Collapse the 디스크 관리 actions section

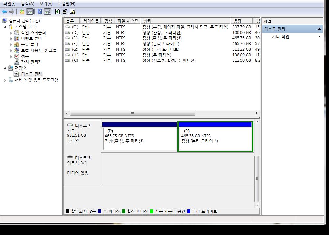(319, 29)
